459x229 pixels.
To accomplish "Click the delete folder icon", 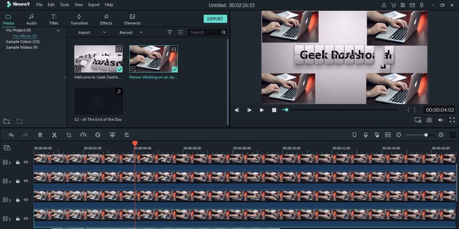I will (20, 121).
